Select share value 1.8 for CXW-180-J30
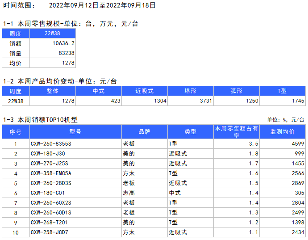The height and width of the screenshot is (240, 308). click(254, 154)
